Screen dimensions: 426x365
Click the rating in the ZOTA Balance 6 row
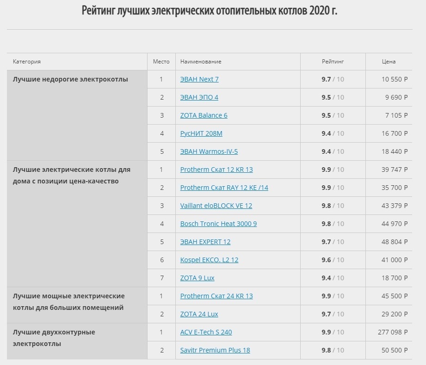coord(333,115)
